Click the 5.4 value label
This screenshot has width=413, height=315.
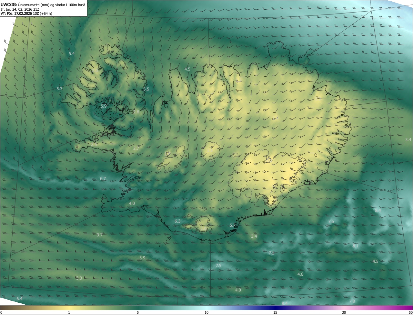point(72,53)
